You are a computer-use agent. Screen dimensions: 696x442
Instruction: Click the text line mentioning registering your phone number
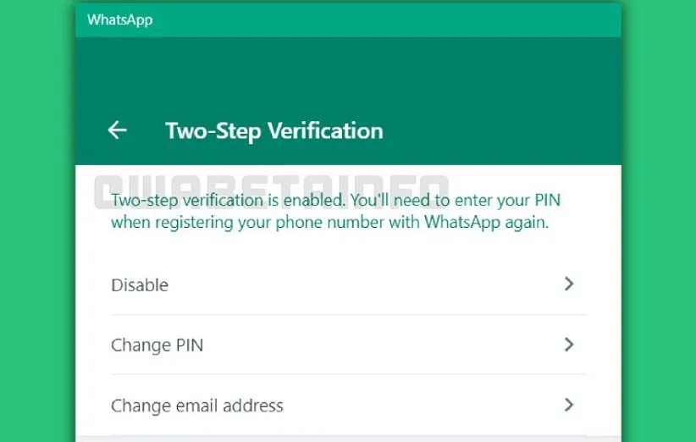(x=330, y=224)
